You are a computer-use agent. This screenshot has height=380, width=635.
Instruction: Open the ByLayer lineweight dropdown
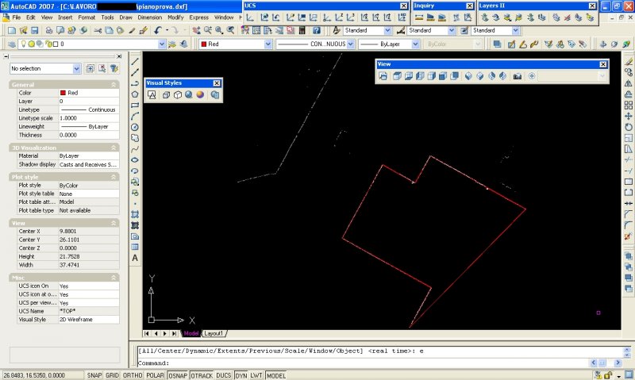pos(415,44)
